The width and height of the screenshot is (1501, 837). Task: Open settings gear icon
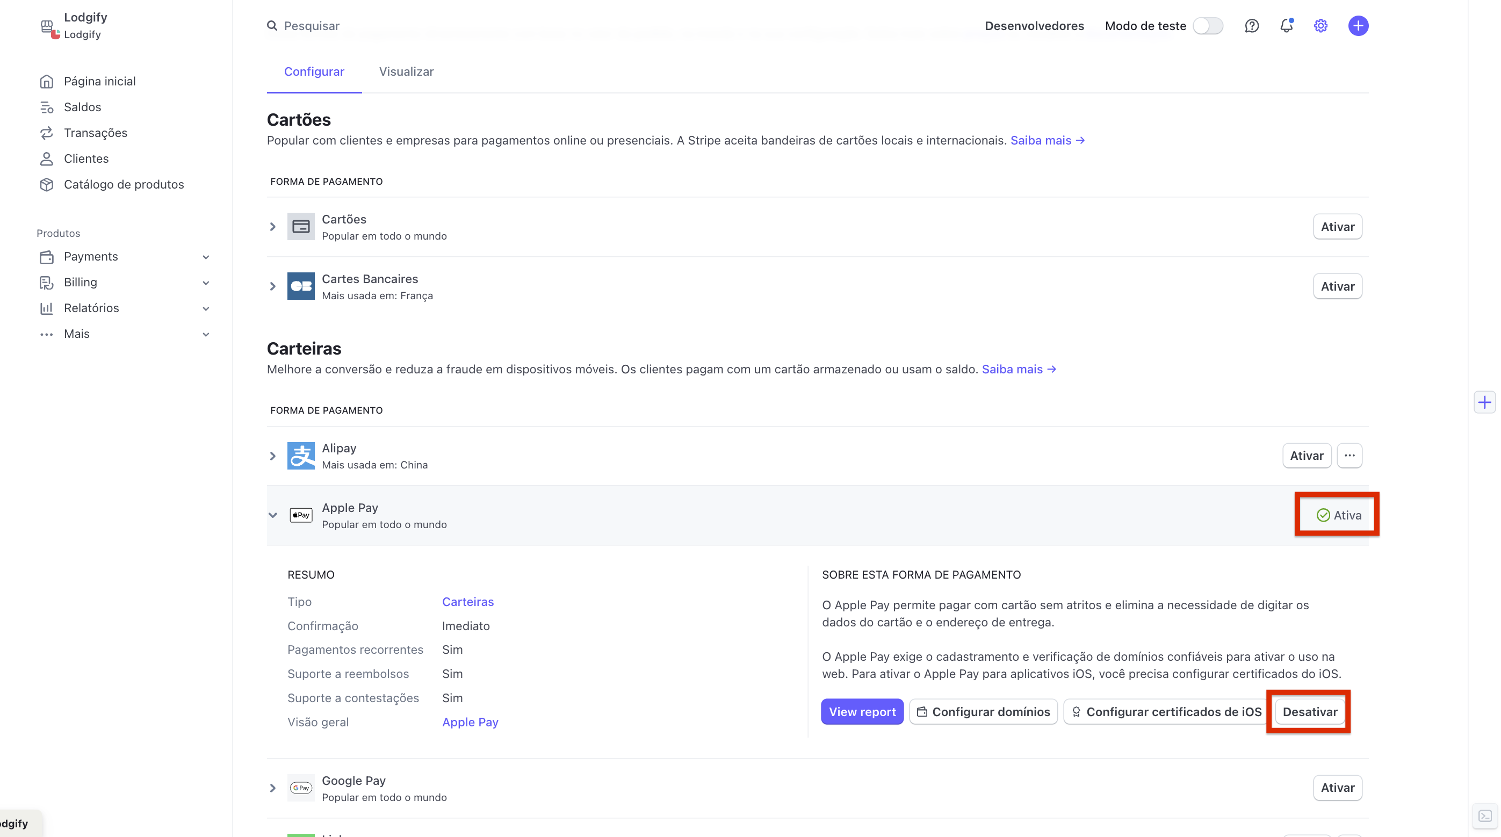click(1320, 26)
